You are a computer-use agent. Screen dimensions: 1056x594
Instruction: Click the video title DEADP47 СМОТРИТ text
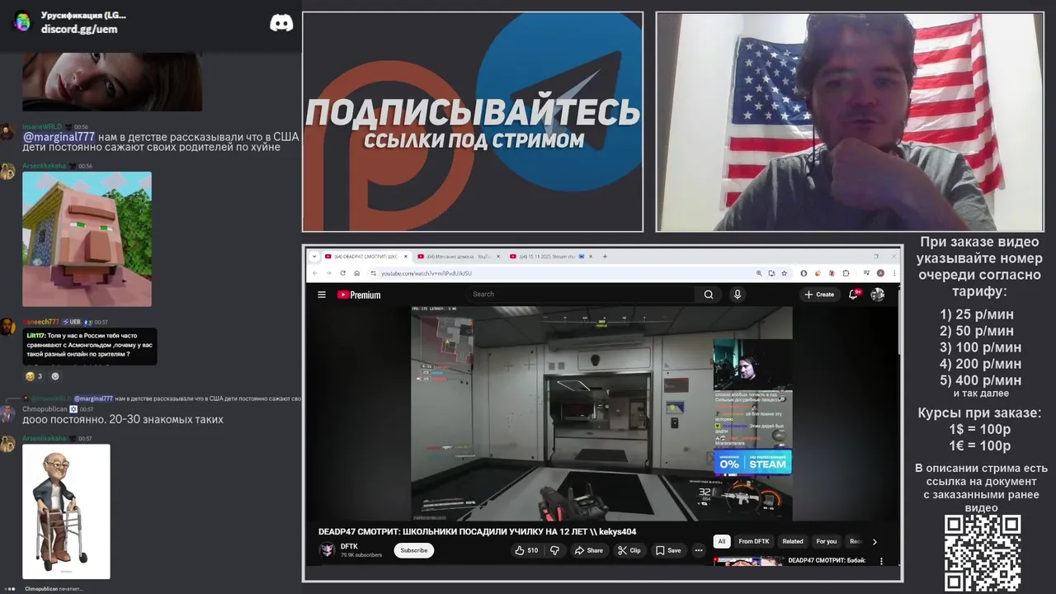tap(477, 532)
